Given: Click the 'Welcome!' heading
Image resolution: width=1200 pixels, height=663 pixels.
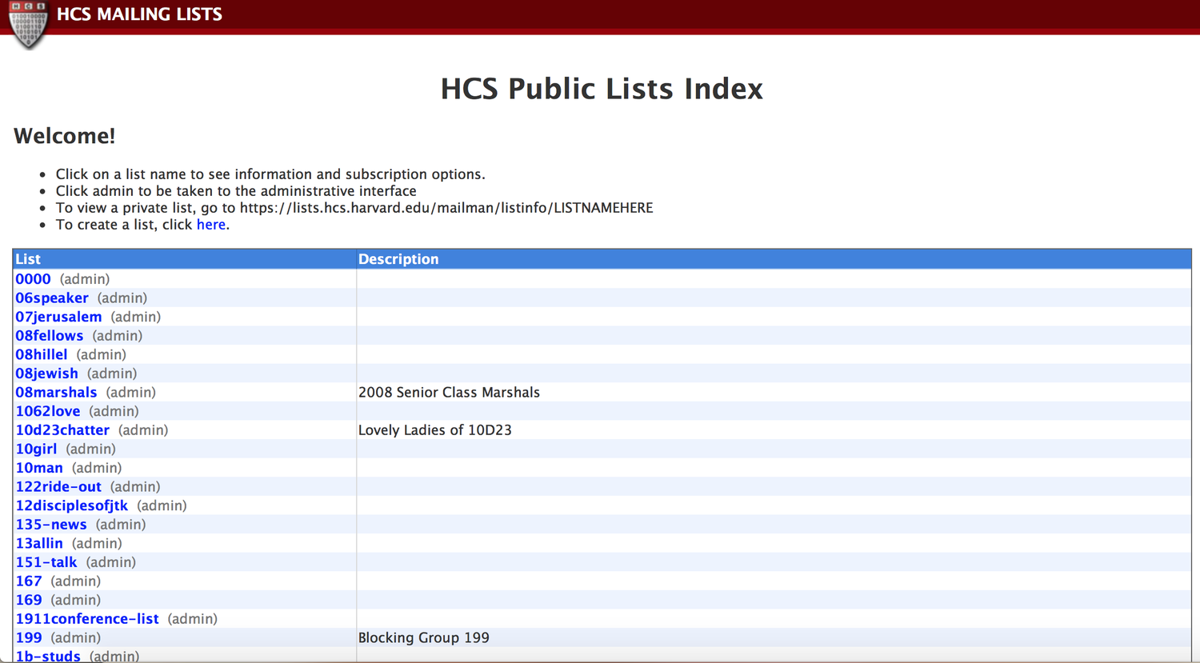Looking at the screenshot, I should [x=65, y=136].
